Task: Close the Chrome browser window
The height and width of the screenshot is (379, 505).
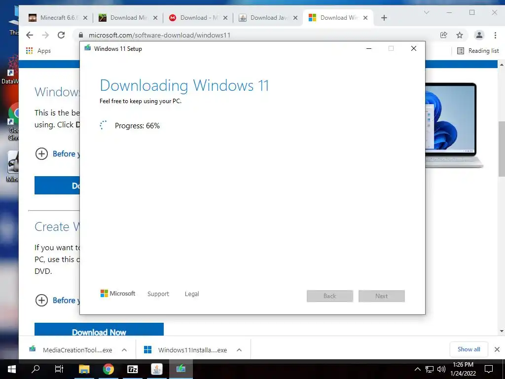Action: pyautogui.click(x=495, y=12)
